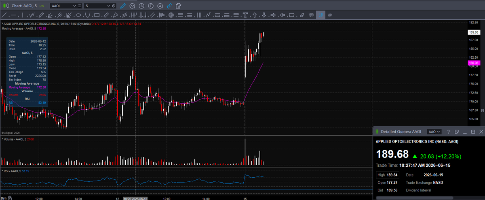Viewport: 485px width, 200px height.
Task: Select the down arrow marker tool
Action: tap(264, 15)
